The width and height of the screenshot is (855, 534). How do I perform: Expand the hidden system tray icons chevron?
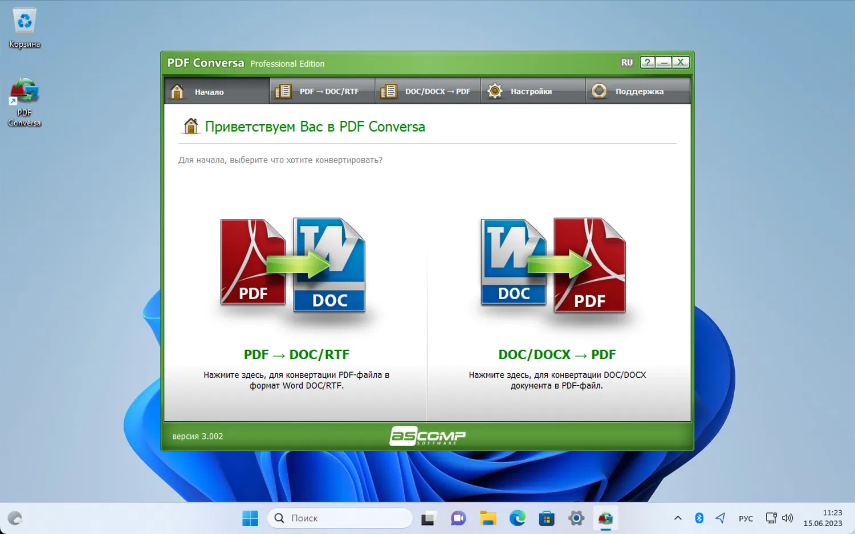point(678,518)
